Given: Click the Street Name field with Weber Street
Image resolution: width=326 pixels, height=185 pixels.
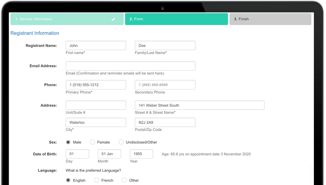Looking at the screenshot, I should [199, 105].
